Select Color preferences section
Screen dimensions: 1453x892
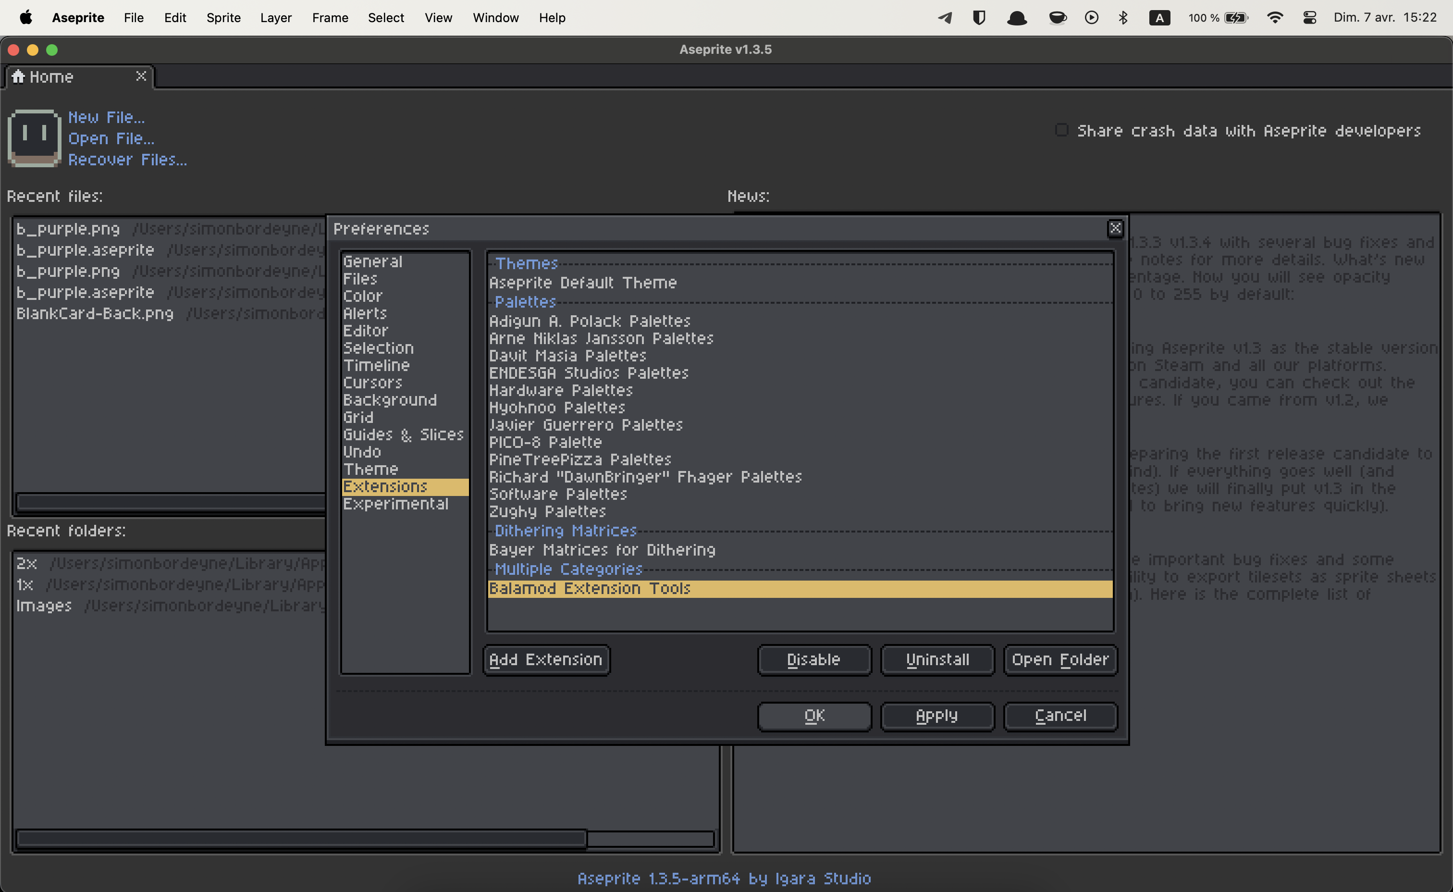point(405,296)
